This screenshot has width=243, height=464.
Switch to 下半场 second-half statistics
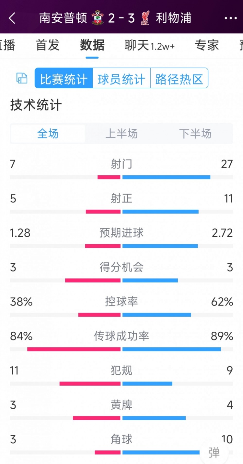(195, 134)
